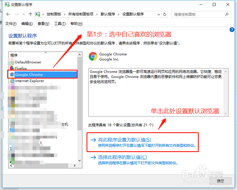Open the 文件(F) menu
Viewport: 237px width, 190px height.
point(11,24)
